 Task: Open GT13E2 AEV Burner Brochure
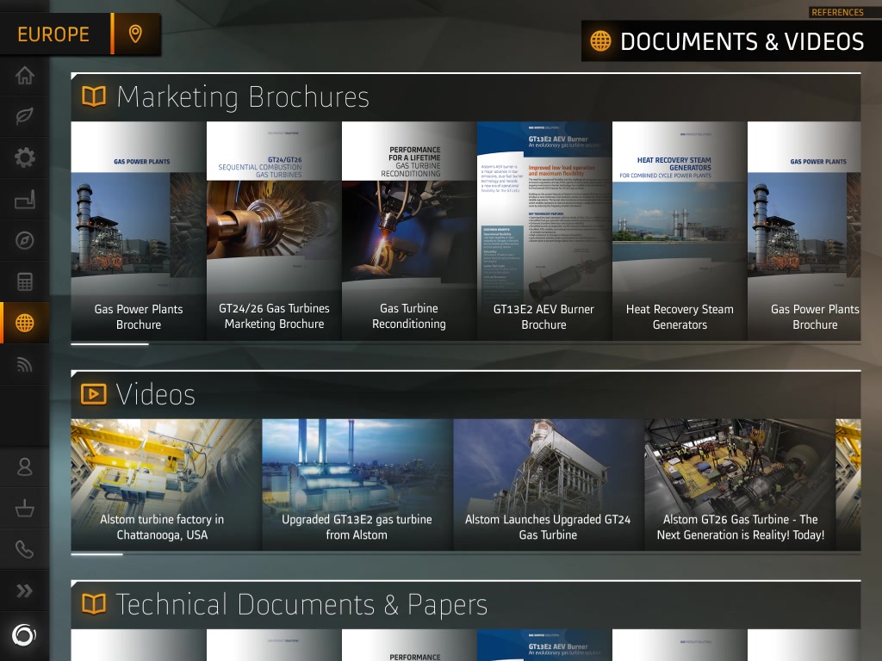544,231
